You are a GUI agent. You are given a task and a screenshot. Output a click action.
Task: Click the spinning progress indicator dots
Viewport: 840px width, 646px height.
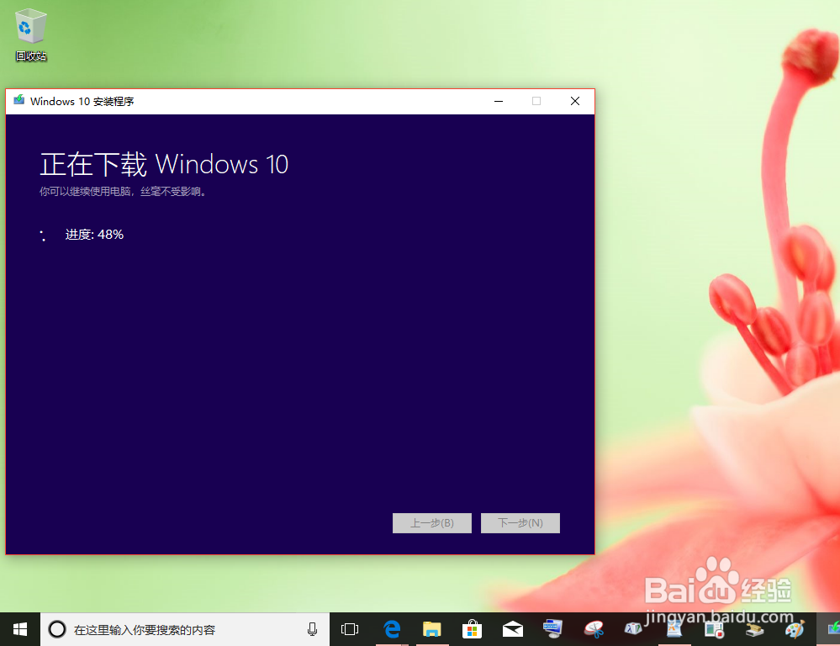pos(43,234)
